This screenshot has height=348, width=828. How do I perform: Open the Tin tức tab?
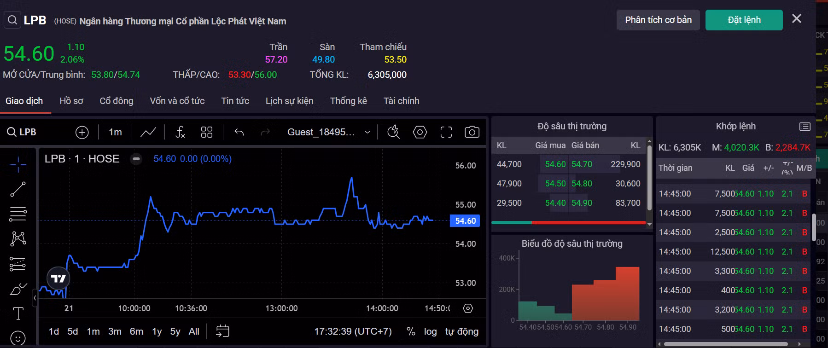coord(235,101)
